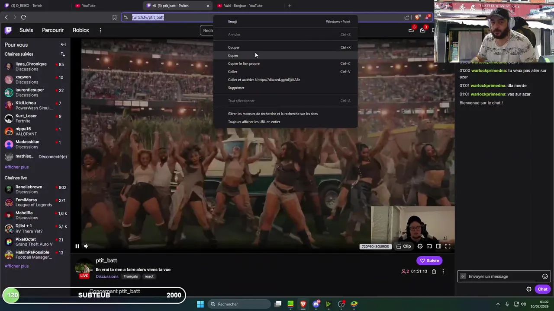
Task: Click the react stream tag
Action: [149, 276]
